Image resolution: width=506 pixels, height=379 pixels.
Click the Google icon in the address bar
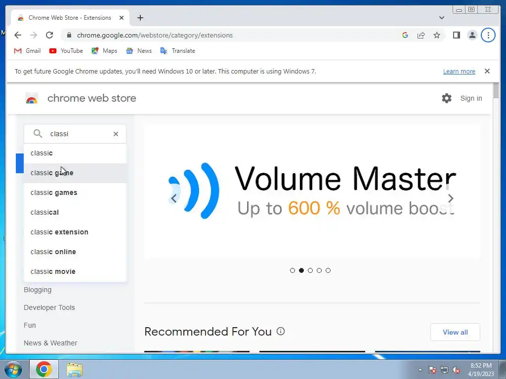(x=405, y=35)
